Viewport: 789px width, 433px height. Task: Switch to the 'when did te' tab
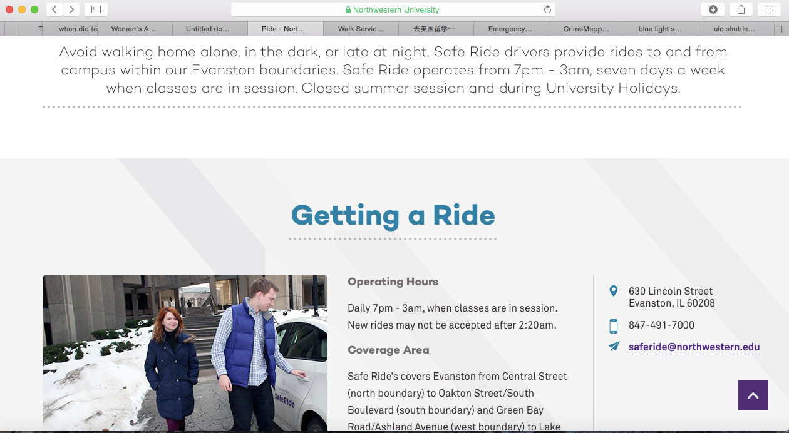coord(71,29)
